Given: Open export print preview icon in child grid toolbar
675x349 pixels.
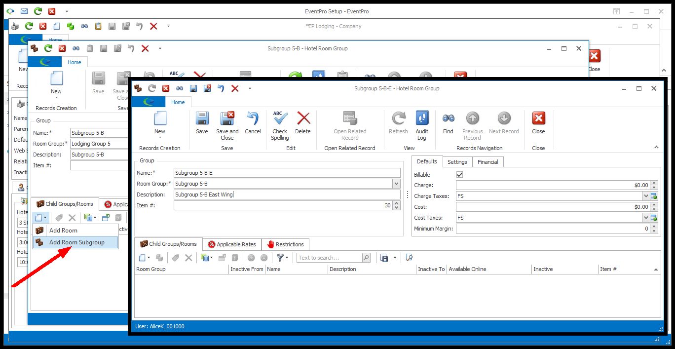Looking at the screenshot, I should (409, 258).
